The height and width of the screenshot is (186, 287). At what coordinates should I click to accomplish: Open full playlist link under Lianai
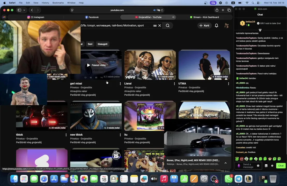pyautogui.click(x=137, y=95)
